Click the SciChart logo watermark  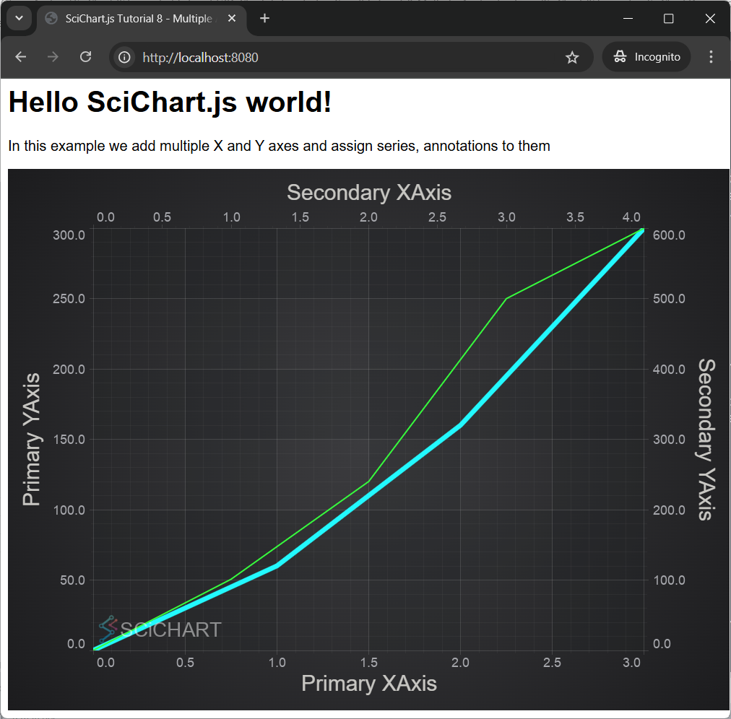coord(160,629)
